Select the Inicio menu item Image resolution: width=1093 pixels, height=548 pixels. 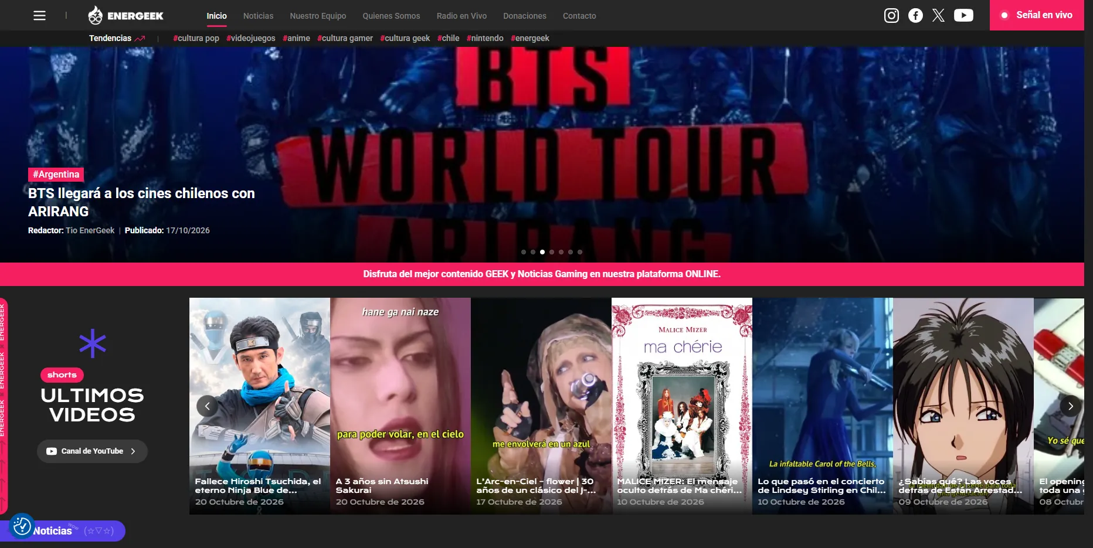tap(216, 16)
